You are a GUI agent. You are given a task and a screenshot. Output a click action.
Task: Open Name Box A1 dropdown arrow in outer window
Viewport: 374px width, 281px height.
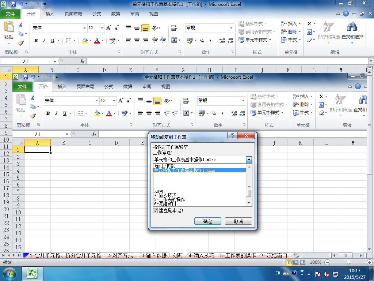(55, 61)
